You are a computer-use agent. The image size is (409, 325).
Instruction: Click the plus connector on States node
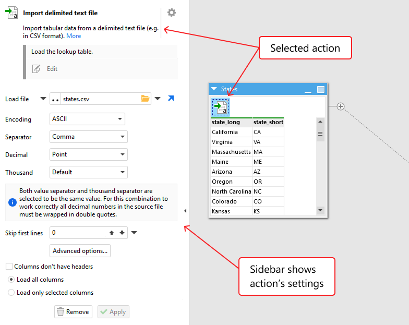click(340, 106)
